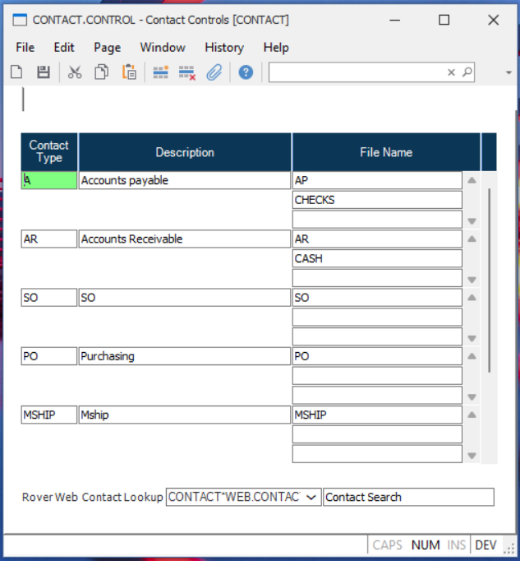The image size is (520, 561).
Task: Click the Description column header
Action: click(185, 152)
